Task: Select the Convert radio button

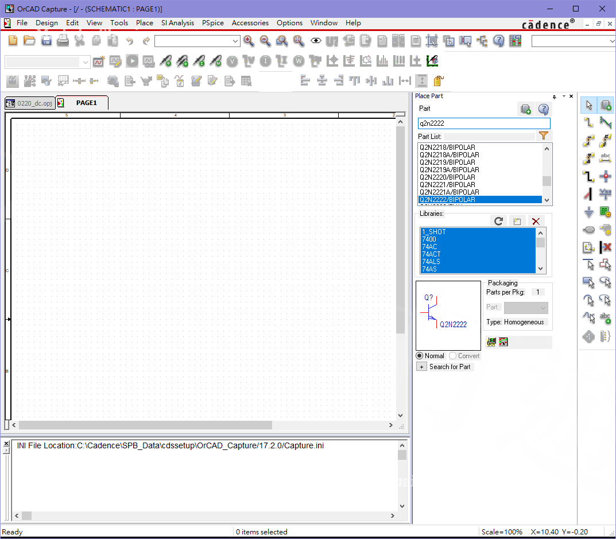Action: [452, 355]
